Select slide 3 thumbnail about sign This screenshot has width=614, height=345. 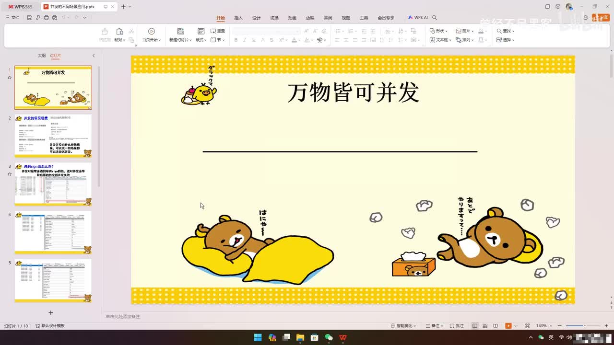(x=53, y=184)
